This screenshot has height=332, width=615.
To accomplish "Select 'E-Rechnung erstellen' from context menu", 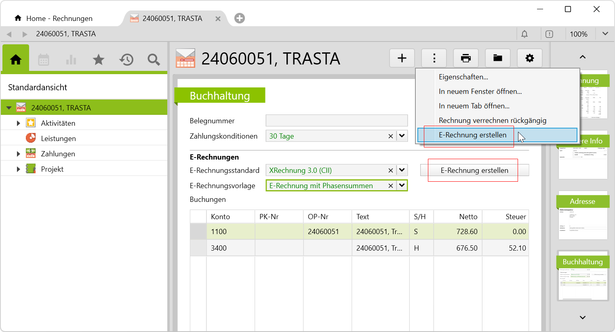I will coord(472,135).
